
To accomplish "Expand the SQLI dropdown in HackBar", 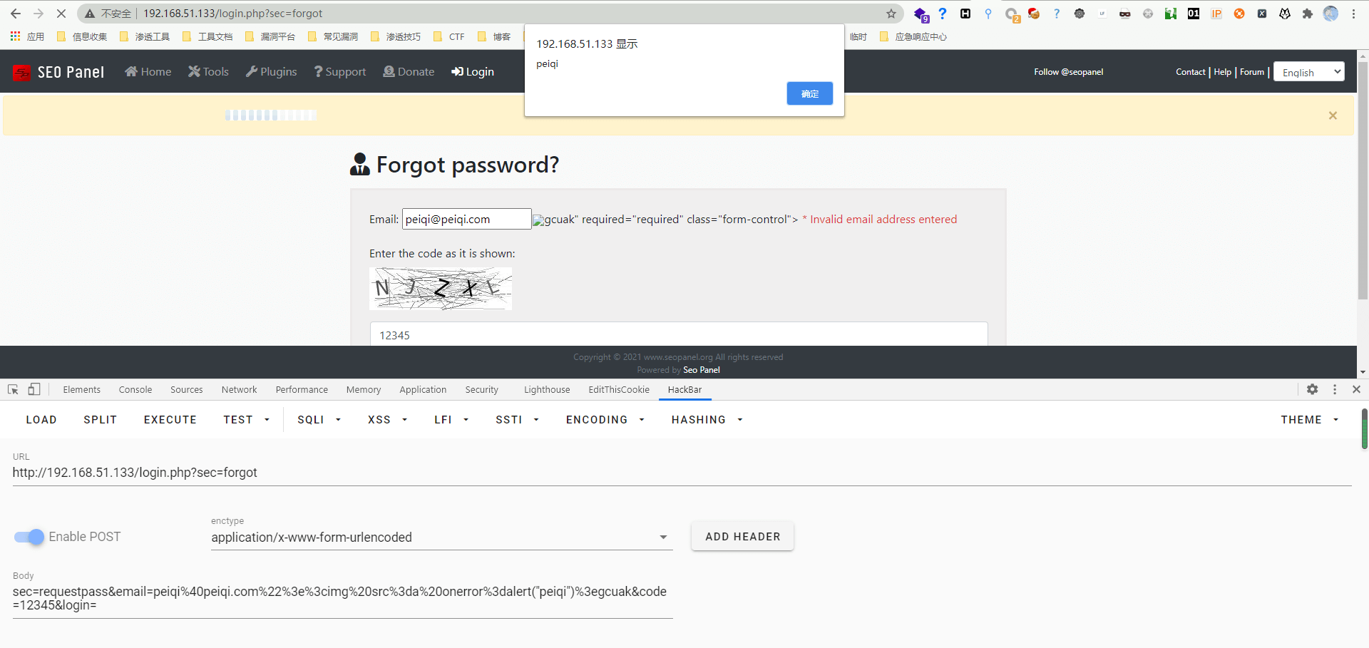I will (319, 420).
